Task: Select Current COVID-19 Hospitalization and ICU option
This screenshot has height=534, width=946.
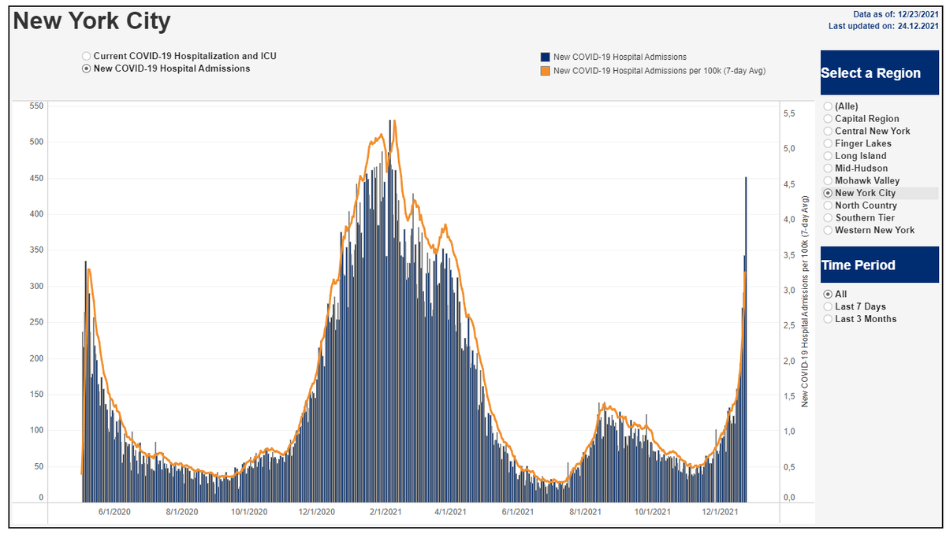Action: tap(87, 57)
